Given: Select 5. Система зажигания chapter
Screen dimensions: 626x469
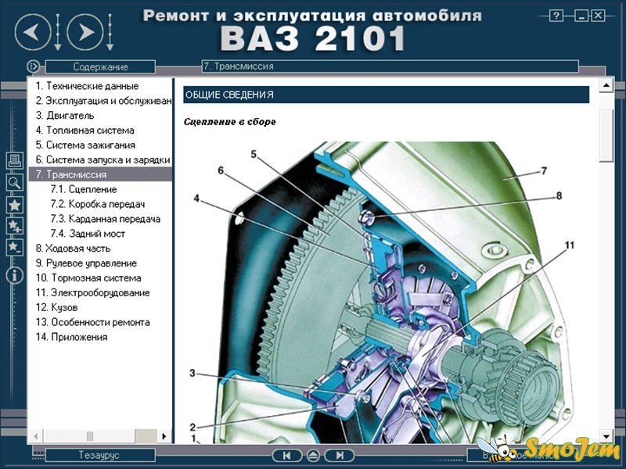Looking at the screenshot, I should pyautogui.click(x=85, y=145).
